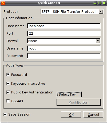The height and width of the screenshot is (123, 107).
Task: Toggle the Save Session checkbox
Action: [x=5, y=114]
